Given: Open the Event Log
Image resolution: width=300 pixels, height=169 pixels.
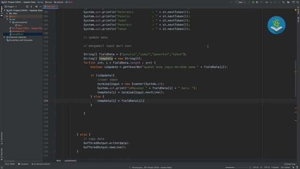Looking at the screenshot, I should coord(290,164).
